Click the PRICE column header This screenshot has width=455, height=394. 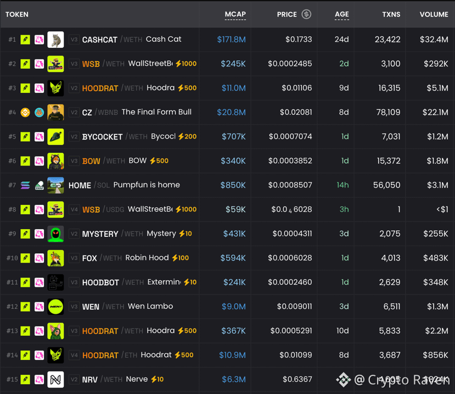click(287, 14)
